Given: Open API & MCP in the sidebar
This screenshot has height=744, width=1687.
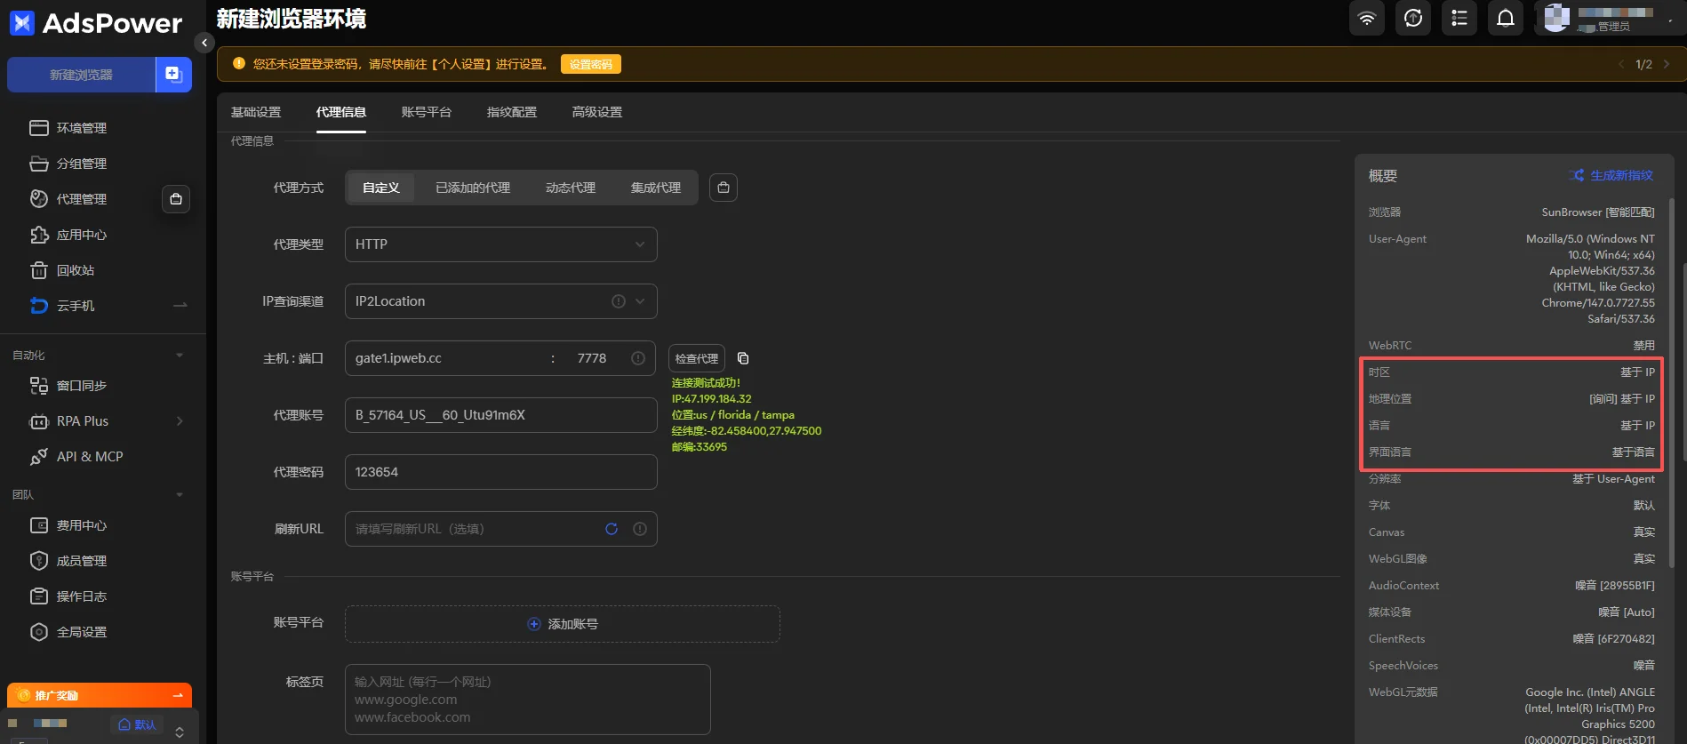Looking at the screenshot, I should click(x=90, y=456).
